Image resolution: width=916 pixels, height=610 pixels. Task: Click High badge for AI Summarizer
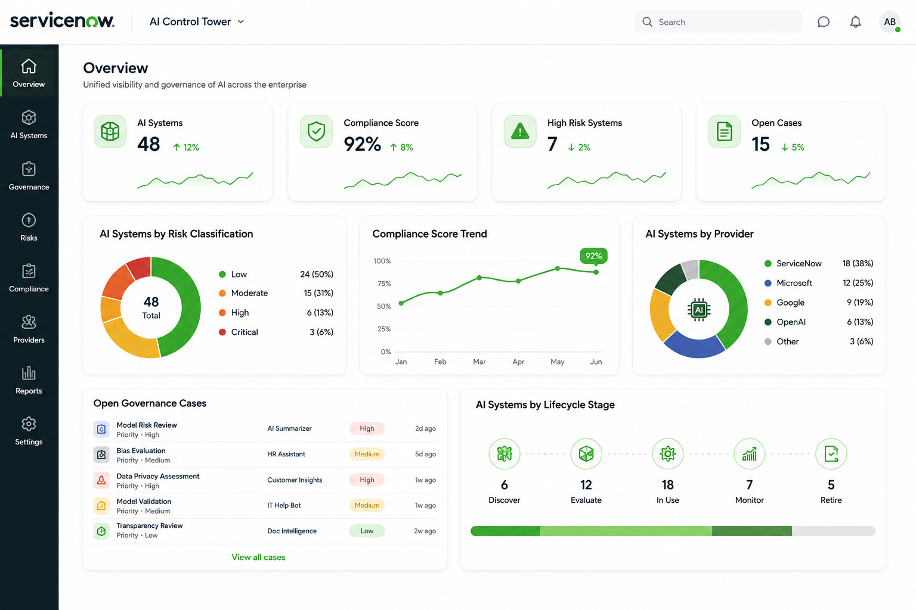pyautogui.click(x=367, y=428)
